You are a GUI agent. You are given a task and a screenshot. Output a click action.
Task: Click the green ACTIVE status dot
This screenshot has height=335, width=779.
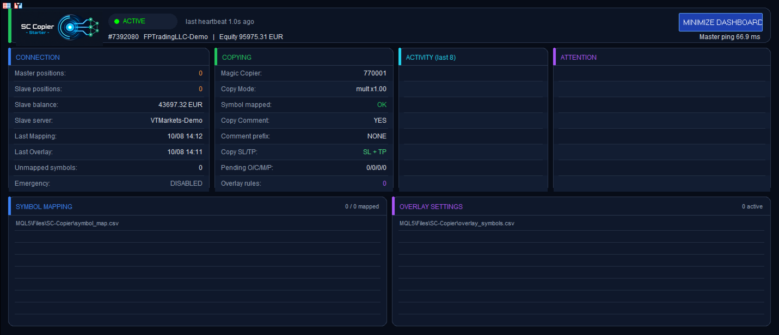[116, 22]
